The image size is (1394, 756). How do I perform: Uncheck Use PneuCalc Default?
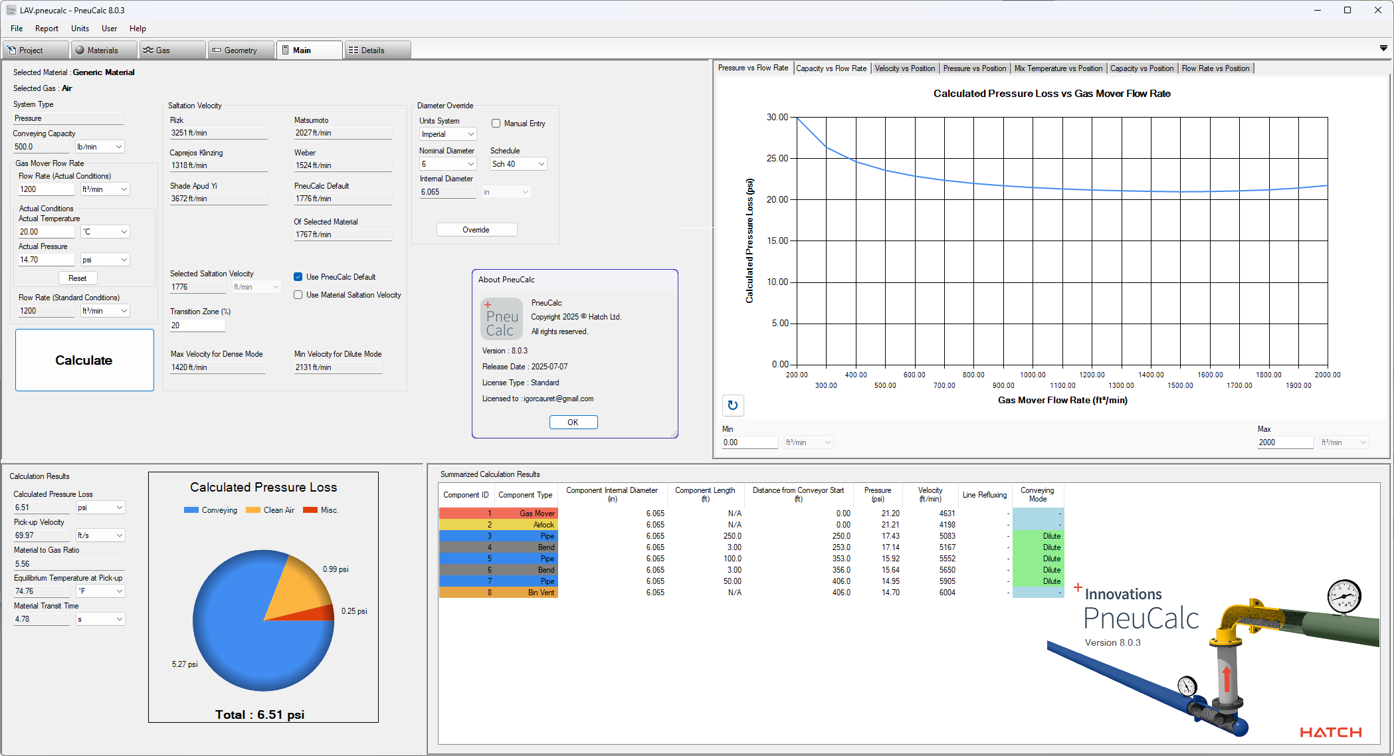coord(298,276)
